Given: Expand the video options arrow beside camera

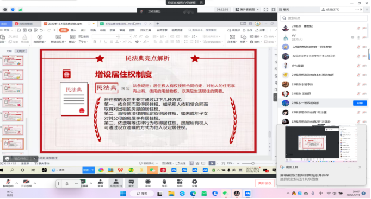Looking at the screenshot, I should 35,183.
